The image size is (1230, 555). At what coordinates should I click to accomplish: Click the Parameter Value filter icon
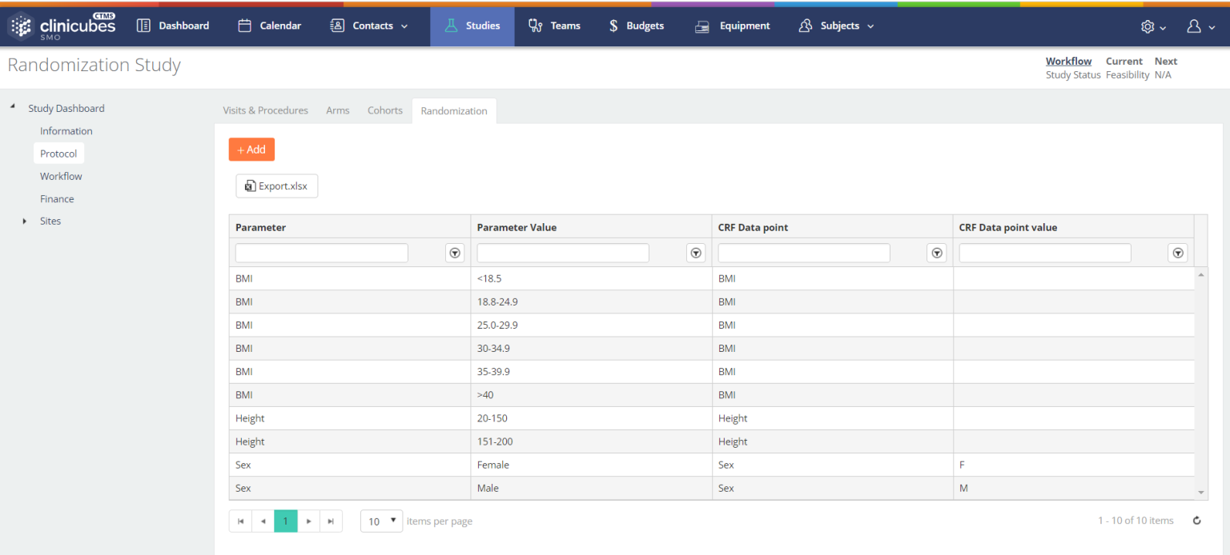(696, 253)
